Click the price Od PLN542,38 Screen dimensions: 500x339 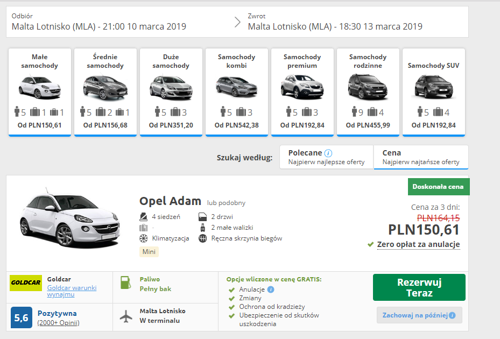[x=237, y=125]
